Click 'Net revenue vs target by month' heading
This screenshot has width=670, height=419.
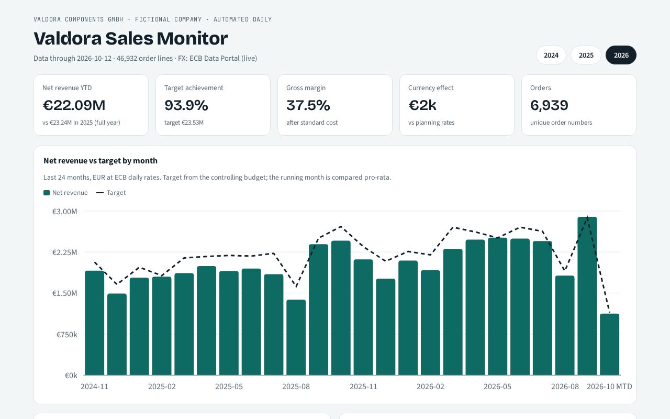pyautogui.click(x=100, y=161)
